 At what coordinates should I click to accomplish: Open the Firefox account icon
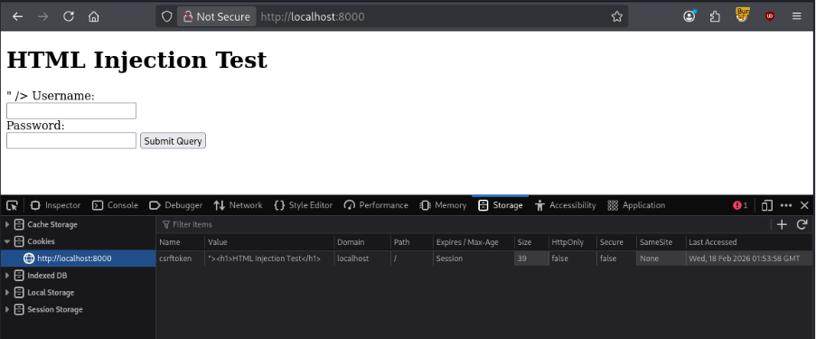click(689, 16)
